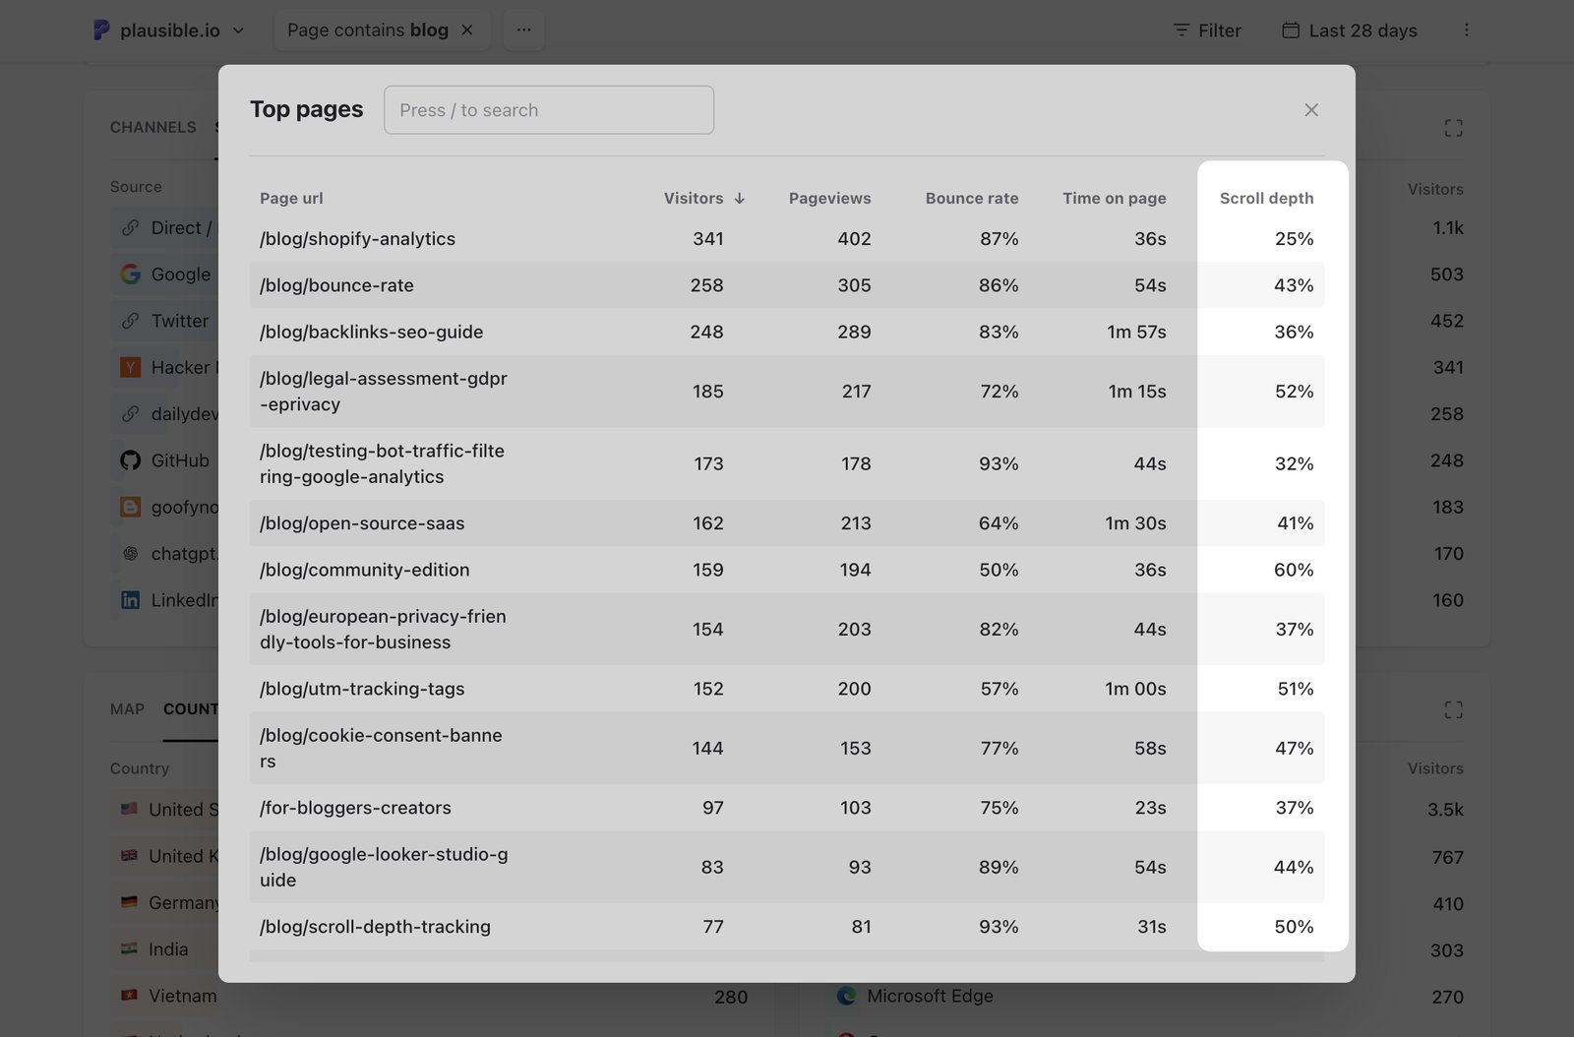The height and width of the screenshot is (1037, 1574).
Task: Select the goofyno source blogger icon
Action: (130, 507)
